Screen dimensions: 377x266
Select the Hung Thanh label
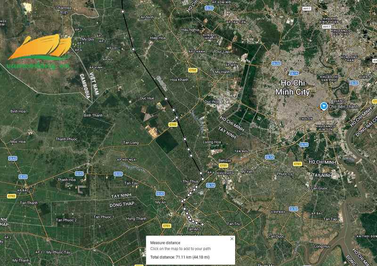[136, 219]
